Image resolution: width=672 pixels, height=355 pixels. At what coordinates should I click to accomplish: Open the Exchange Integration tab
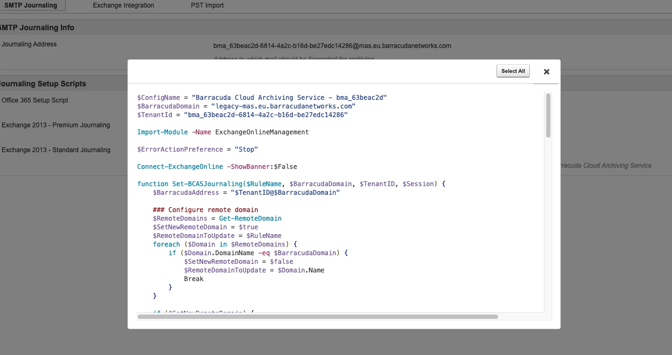click(x=123, y=5)
